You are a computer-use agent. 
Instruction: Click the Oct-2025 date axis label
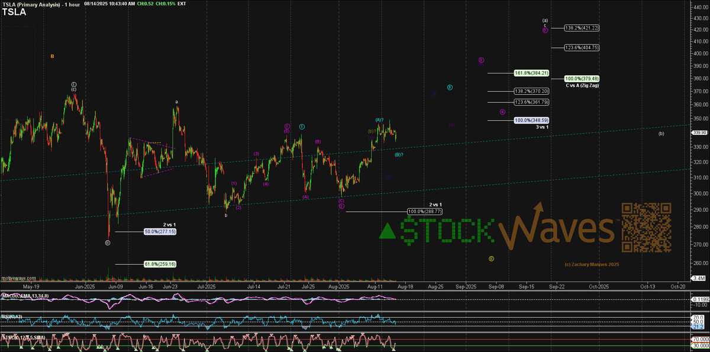tap(599, 286)
